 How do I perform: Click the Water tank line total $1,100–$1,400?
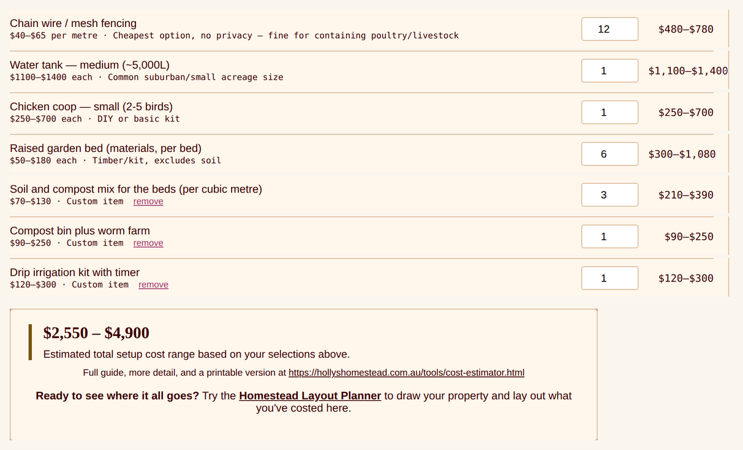[x=688, y=71]
